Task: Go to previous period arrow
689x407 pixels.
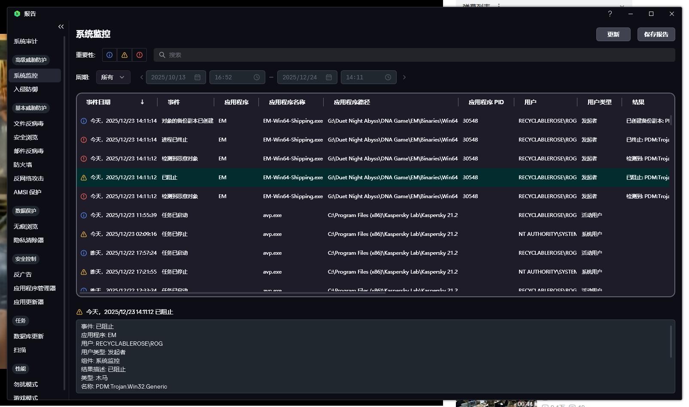Action: point(142,77)
